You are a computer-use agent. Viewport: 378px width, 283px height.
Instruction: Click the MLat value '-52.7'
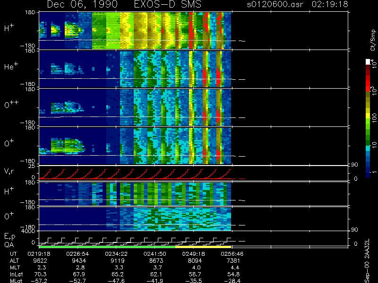pyautogui.click(x=77, y=281)
